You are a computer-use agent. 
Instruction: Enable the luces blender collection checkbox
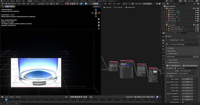point(194,23)
